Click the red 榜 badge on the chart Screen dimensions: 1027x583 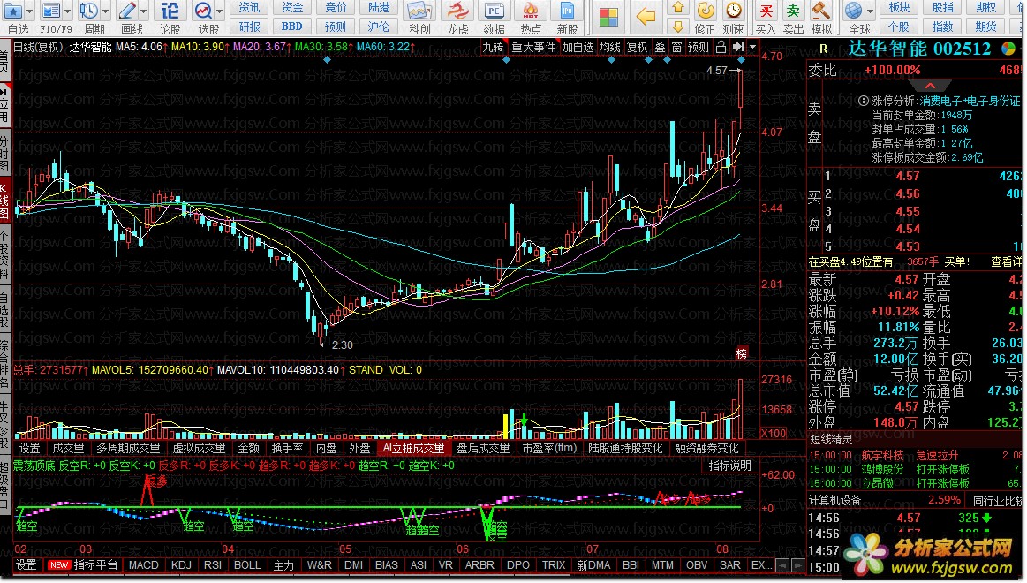(x=742, y=353)
